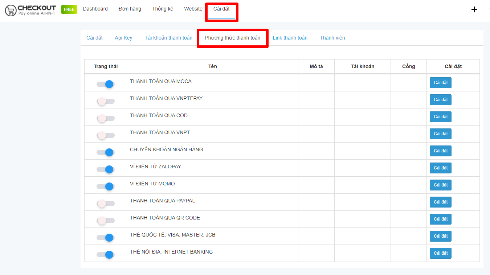Viewport: 490px width, 275px height.
Task: Click the Trạng thái column header
Action: click(x=106, y=66)
